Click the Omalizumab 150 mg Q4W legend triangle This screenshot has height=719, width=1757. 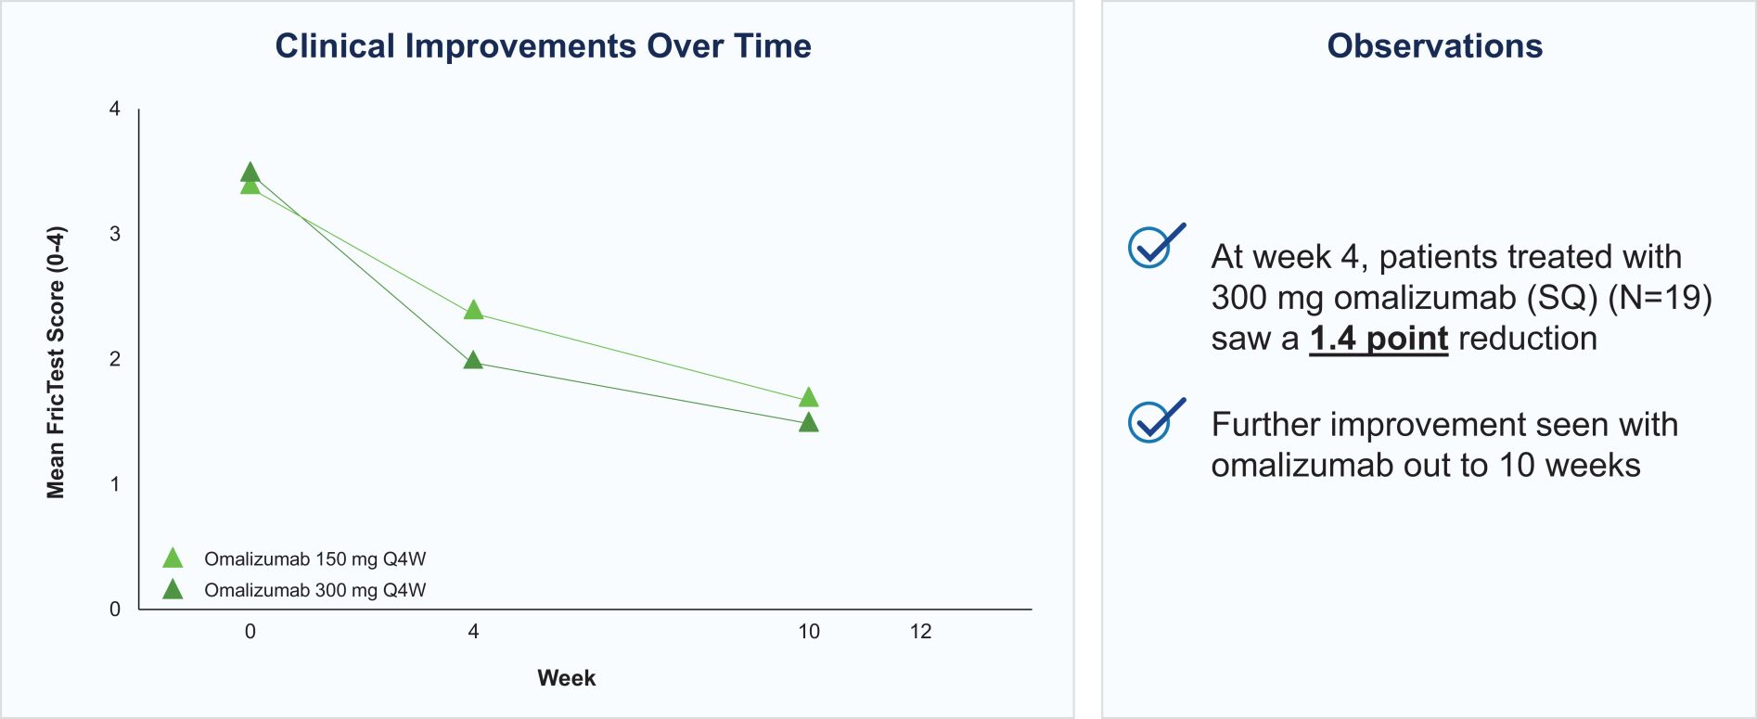(x=173, y=559)
